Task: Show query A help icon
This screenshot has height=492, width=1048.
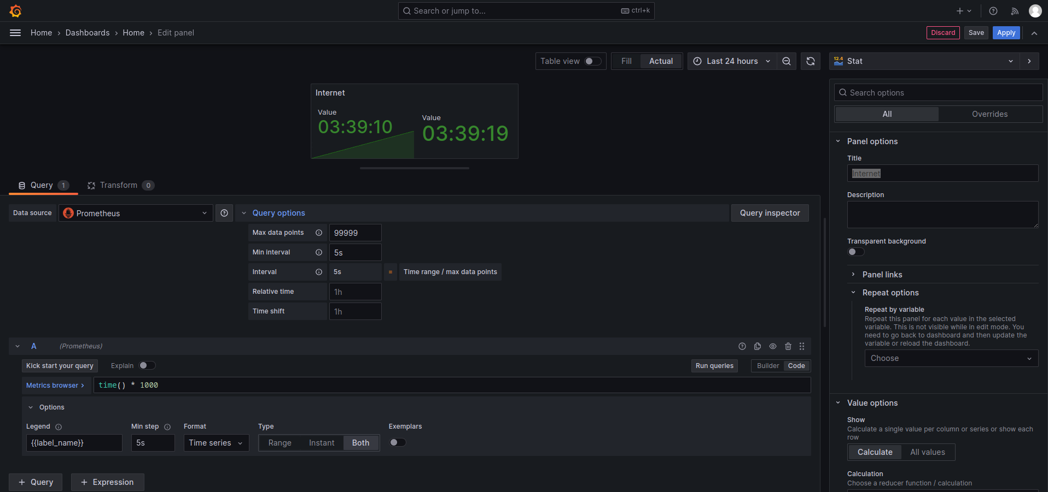Action: coord(742,346)
